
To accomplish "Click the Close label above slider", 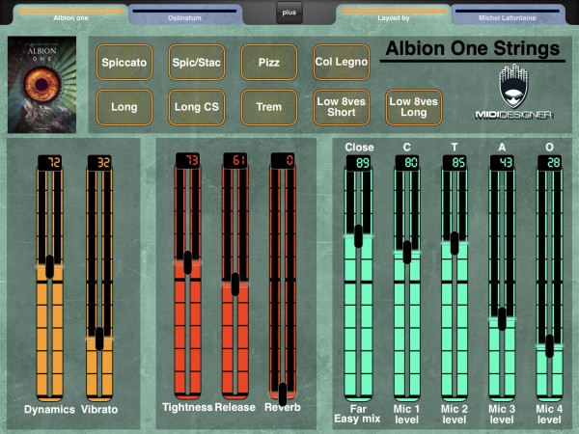I will click(x=359, y=147).
